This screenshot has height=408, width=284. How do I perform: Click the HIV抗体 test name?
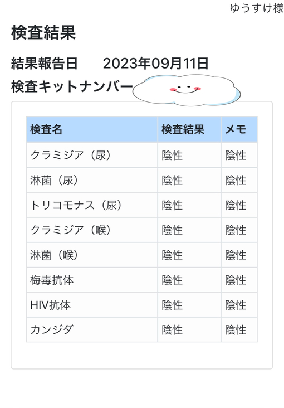51,305
